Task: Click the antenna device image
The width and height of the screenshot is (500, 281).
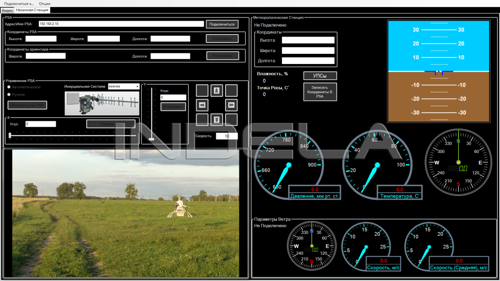Action: (x=101, y=103)
